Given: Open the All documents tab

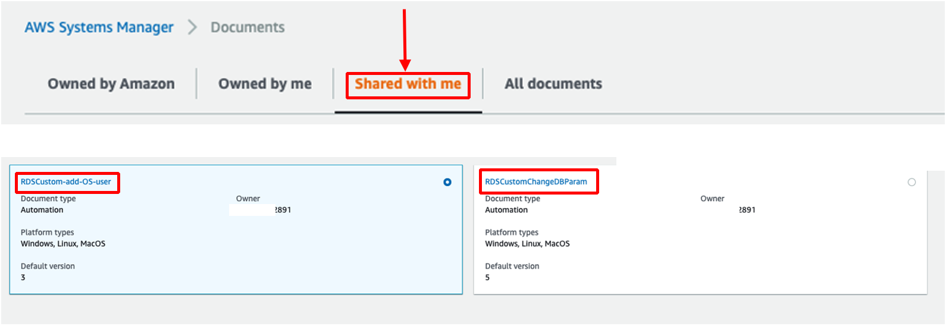Looking at the screenshot, I should pyautogui.click(x=553, y=84).
